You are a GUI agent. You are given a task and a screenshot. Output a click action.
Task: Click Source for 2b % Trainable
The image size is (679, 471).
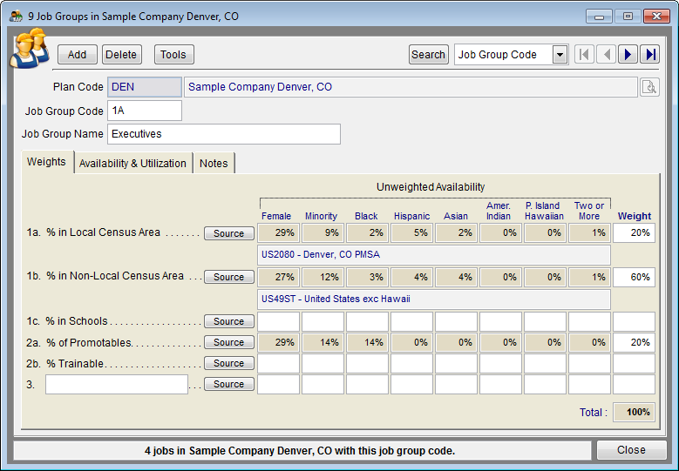[x=229, y=363]
